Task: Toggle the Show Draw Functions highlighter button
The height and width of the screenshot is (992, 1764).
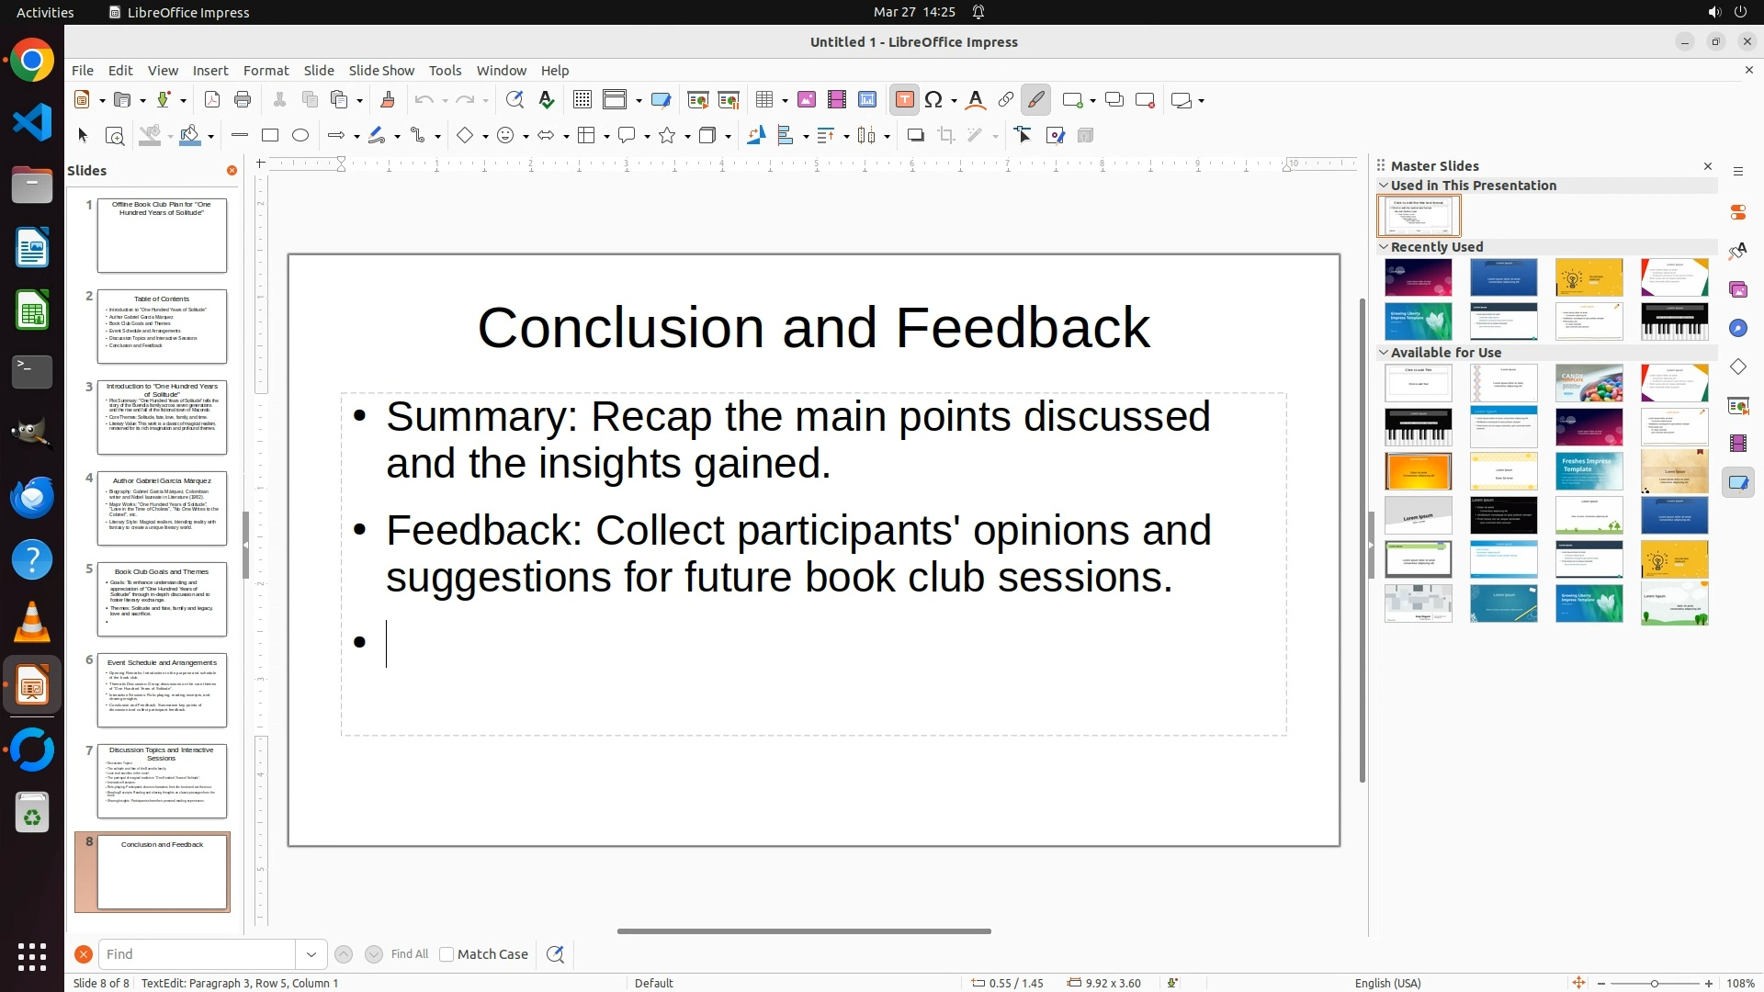Action: pyautogui.click(x=1036, y=100)
